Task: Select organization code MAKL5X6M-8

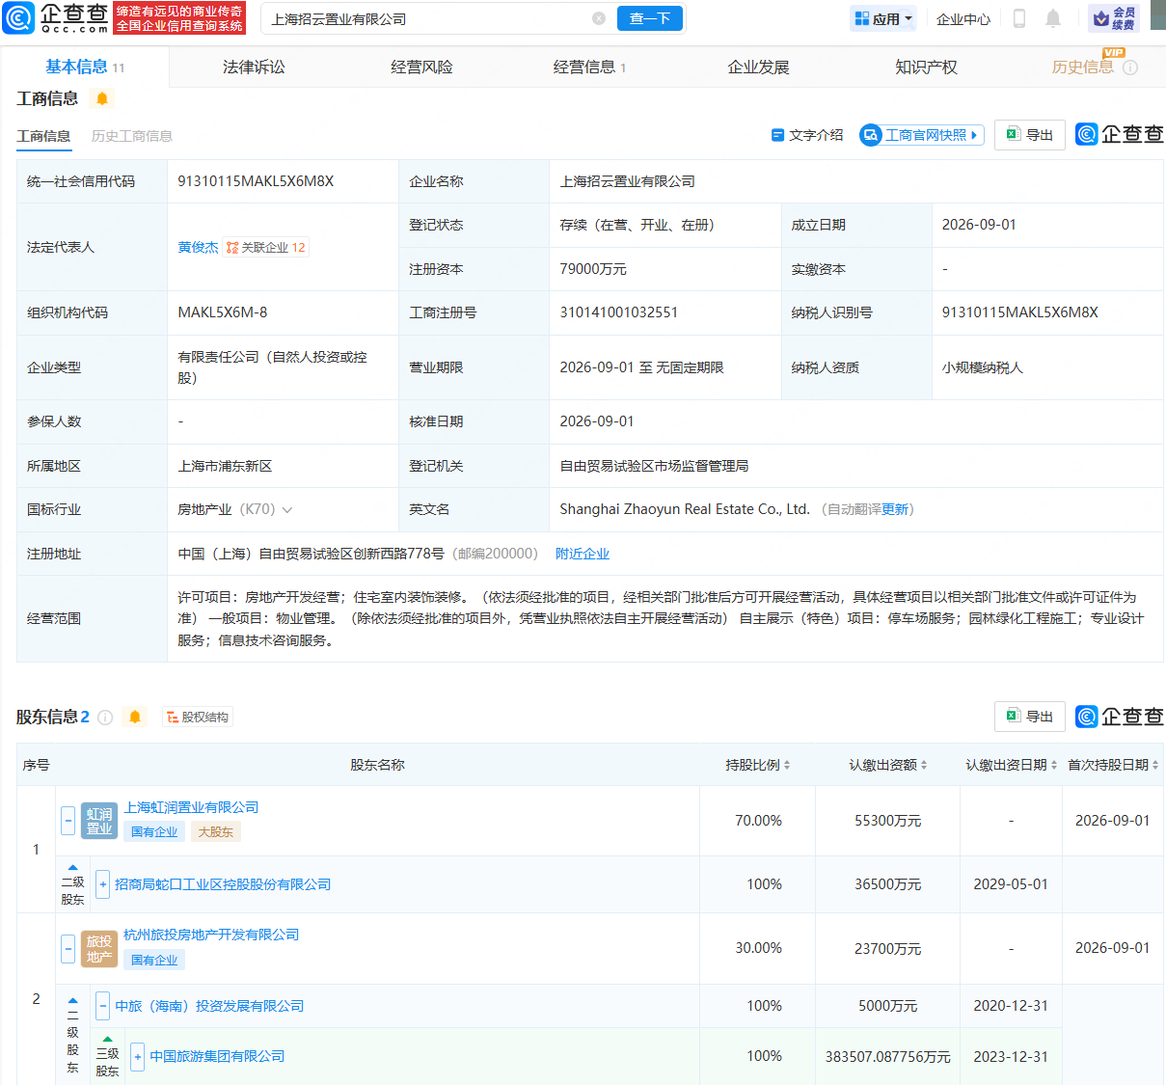Action: 223,312
